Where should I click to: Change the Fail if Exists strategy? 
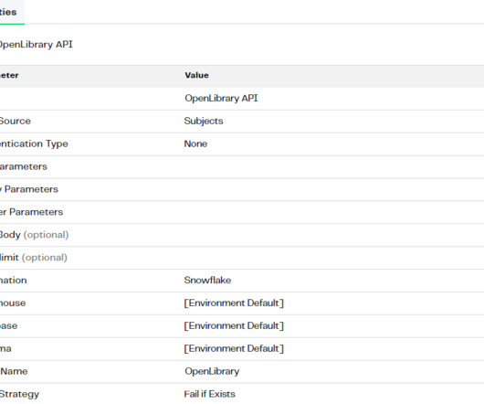(210, 394)
